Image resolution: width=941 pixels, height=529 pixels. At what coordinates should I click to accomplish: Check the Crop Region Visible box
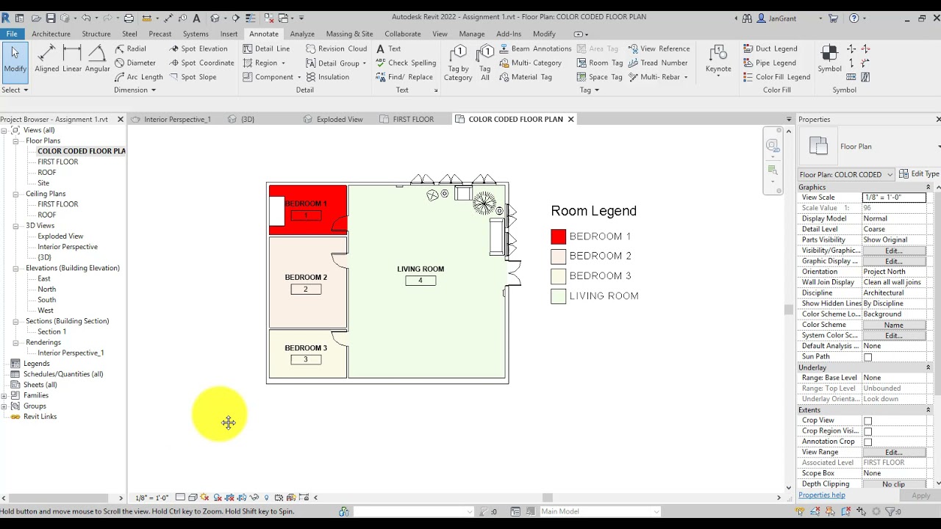(x=867, y=431)
